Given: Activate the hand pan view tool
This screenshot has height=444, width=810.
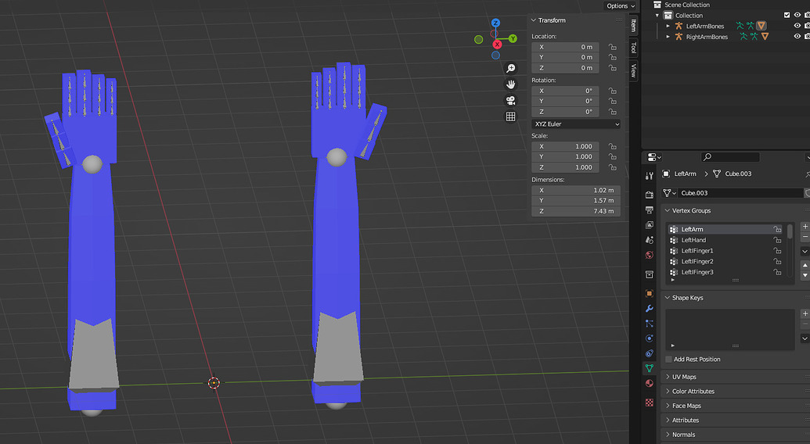Looking at the screenshot, I should (510, 84).
